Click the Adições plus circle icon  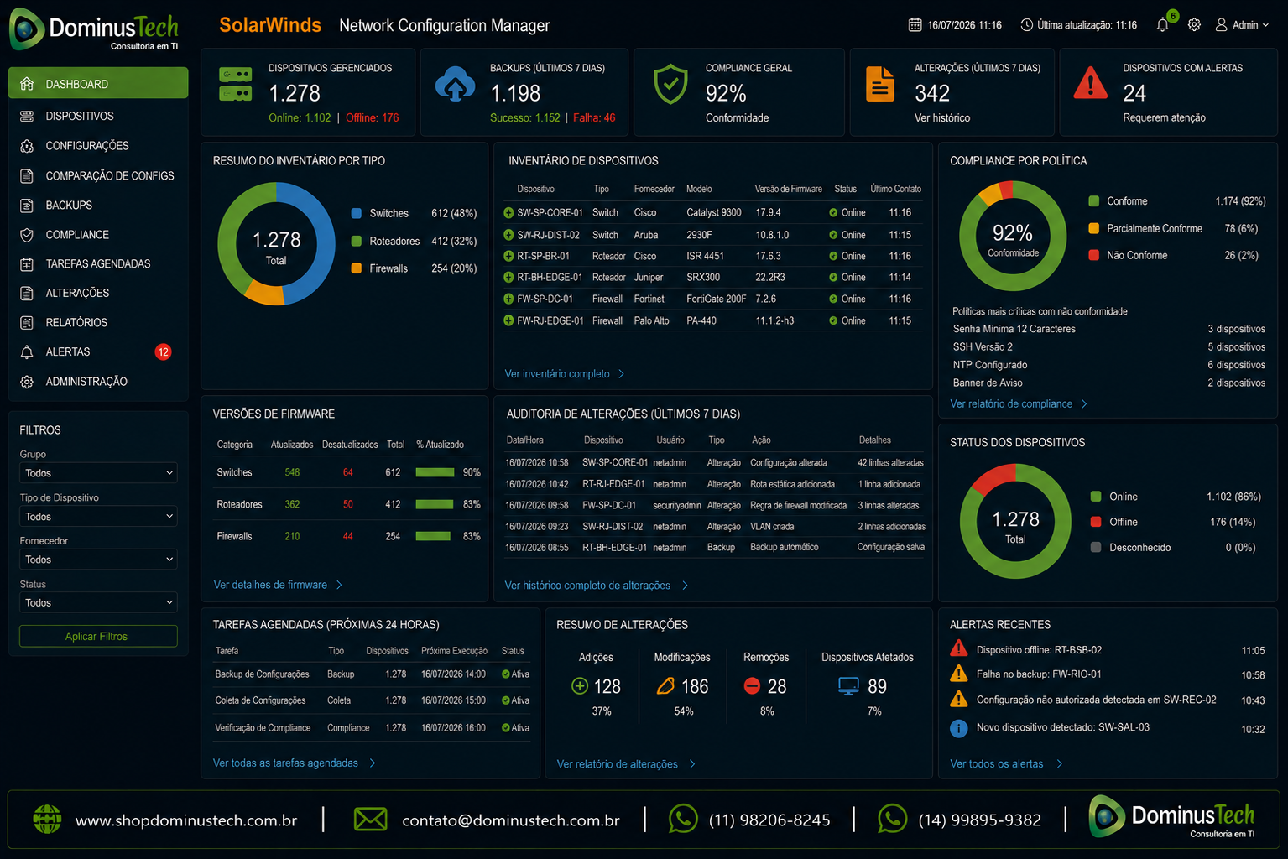tap(580, 686)
